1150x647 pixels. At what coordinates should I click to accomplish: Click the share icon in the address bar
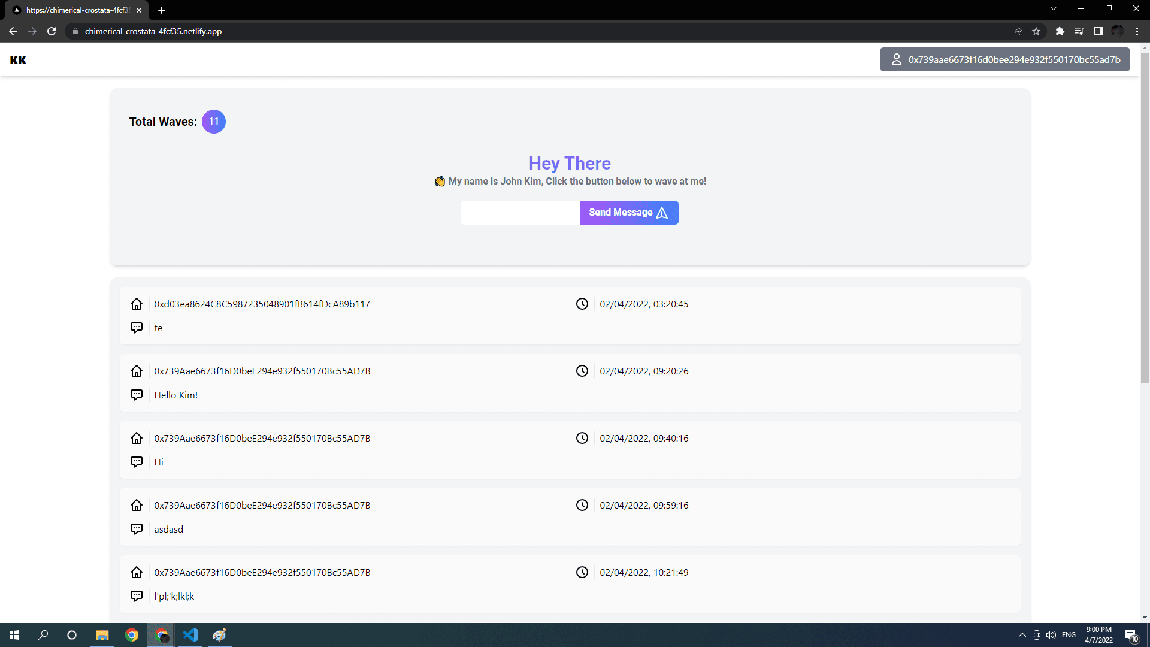tap(1016, 31)
